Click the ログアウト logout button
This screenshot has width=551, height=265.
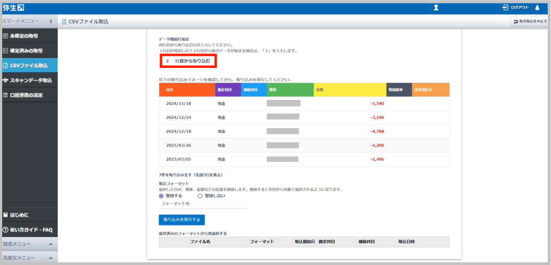pos(516,8)
